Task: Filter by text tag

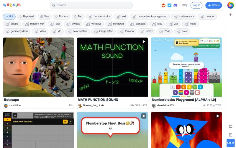Action: pyautogui.click(x=121, y=17)
